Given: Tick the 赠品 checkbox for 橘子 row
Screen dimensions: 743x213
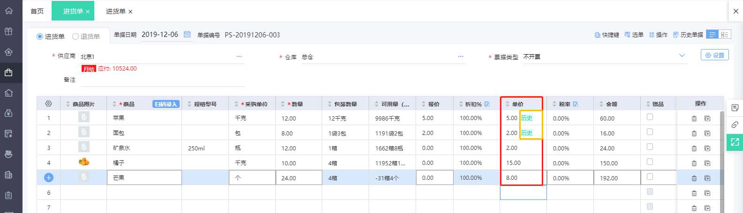Looking at the screenshot, I should point(650,162).
